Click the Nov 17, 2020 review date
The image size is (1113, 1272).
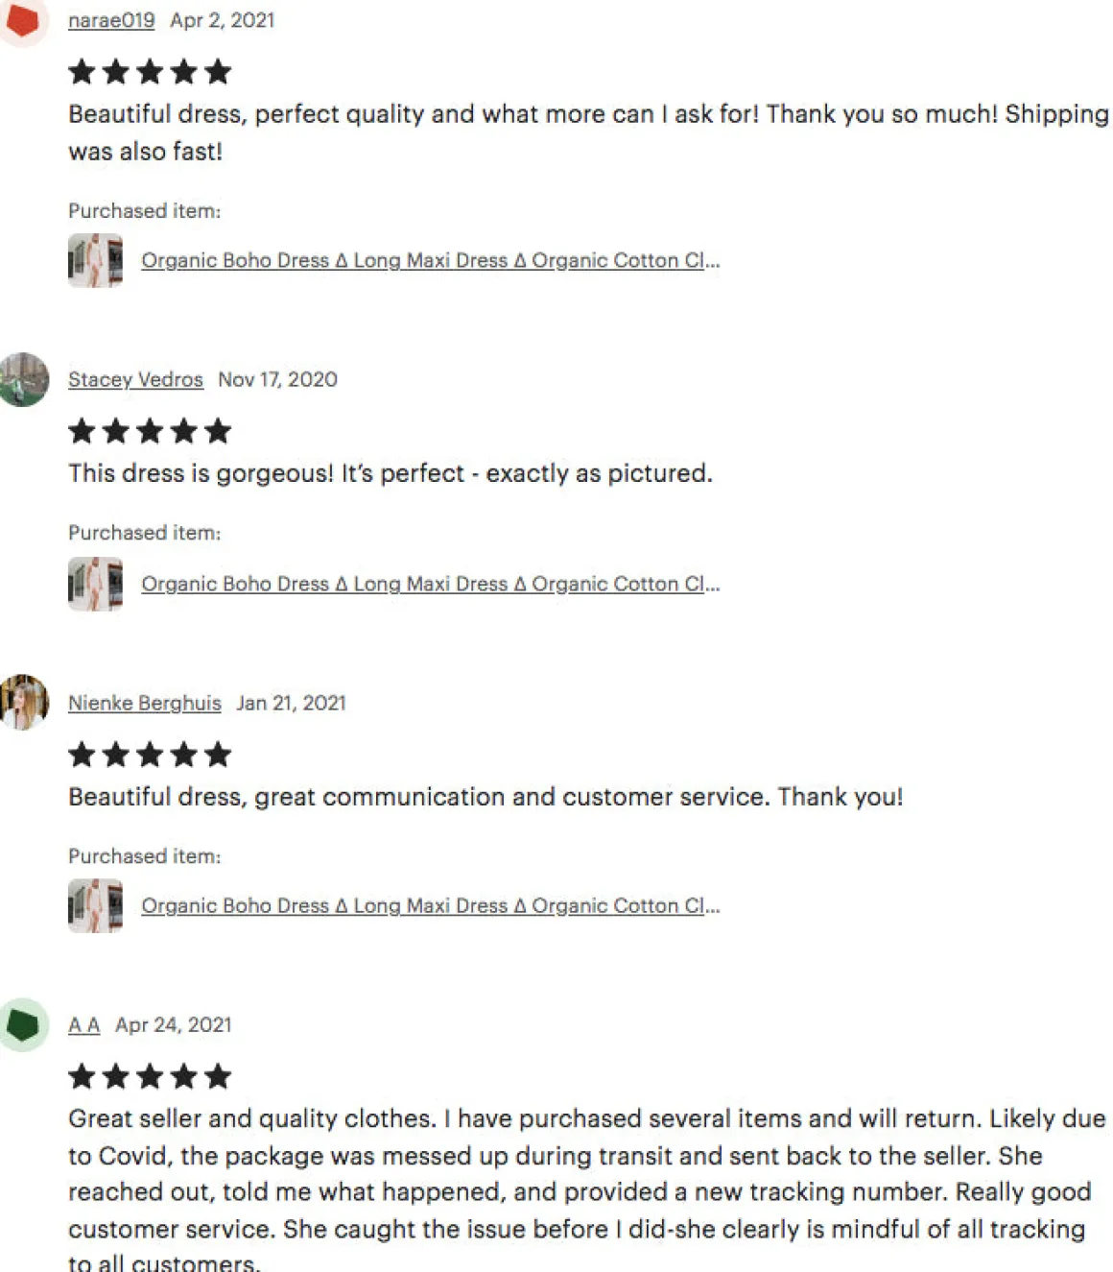coord(277,379)
